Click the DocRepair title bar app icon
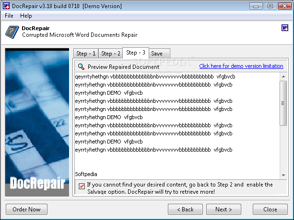The height and width of the screenshot is (220, 294). tap(6, 6)
